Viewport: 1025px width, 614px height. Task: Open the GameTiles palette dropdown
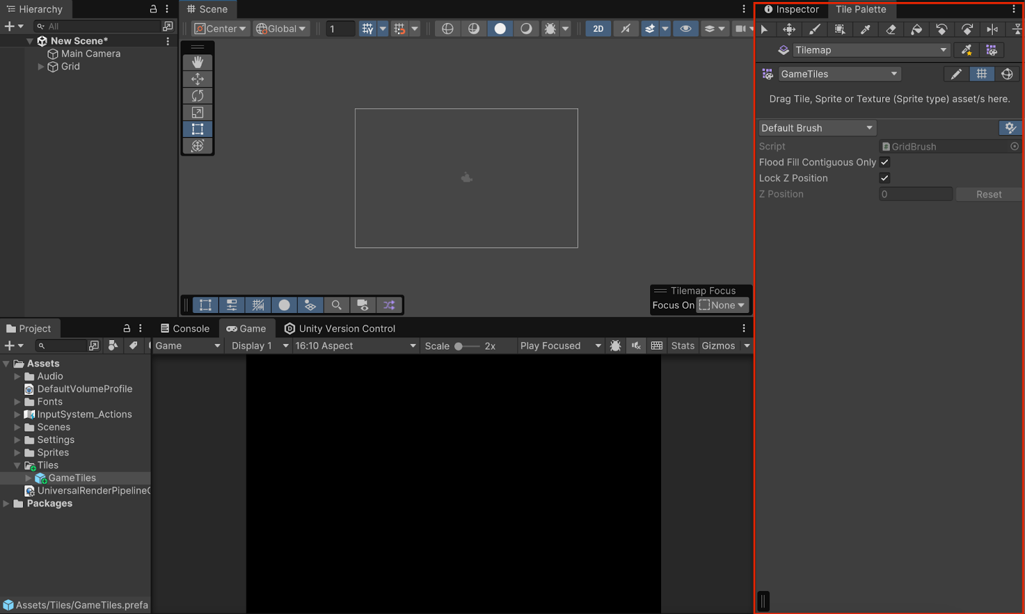pos(839,74)
